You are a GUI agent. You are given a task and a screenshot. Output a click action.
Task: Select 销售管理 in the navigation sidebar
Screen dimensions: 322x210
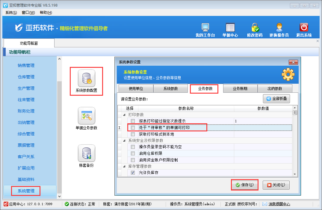click(26, 65)
